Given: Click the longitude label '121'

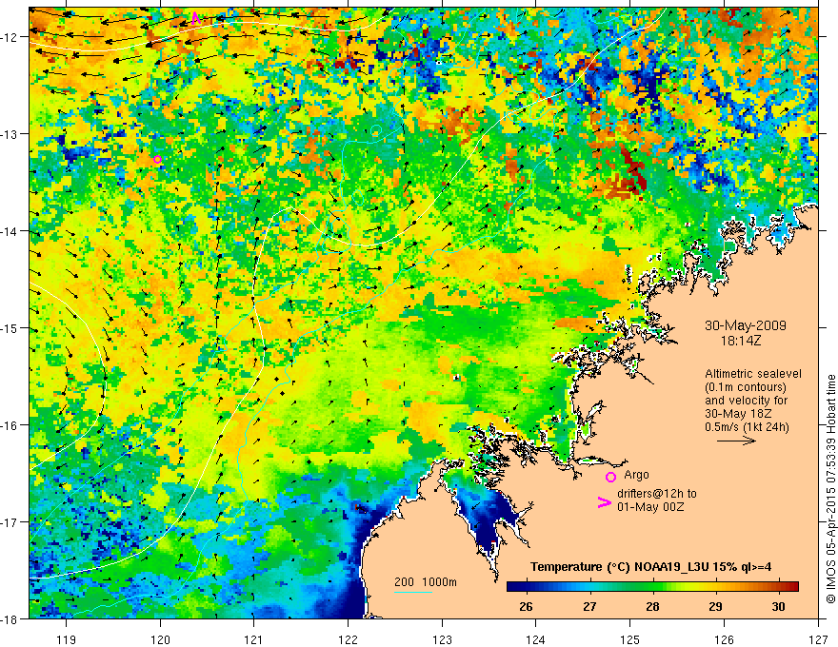Looking at the screenshot, I should pos(254,639).
